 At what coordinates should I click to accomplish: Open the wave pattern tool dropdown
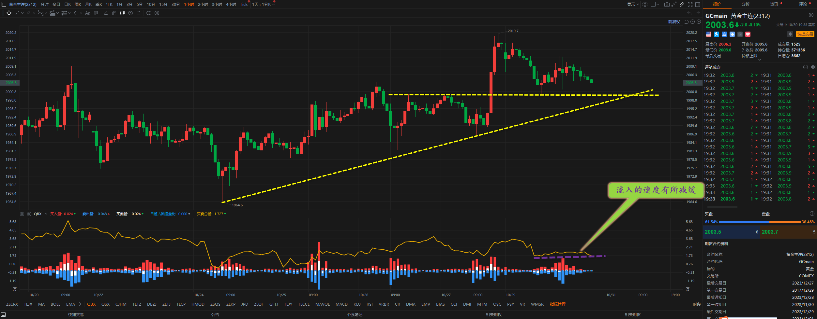click(x=46, y=13)
